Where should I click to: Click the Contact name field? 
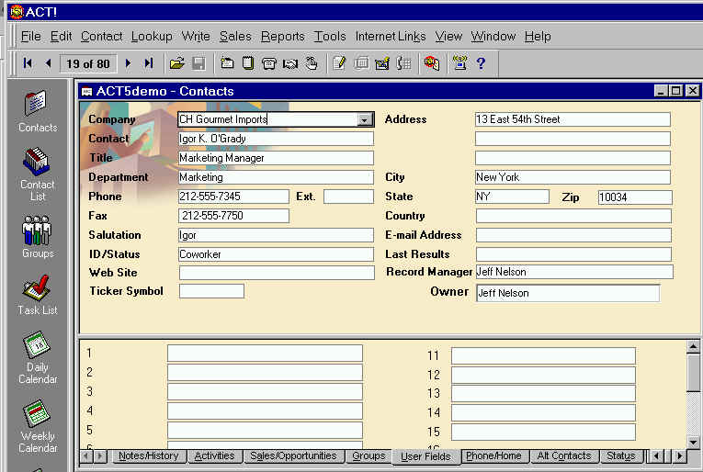pos(276,139)
